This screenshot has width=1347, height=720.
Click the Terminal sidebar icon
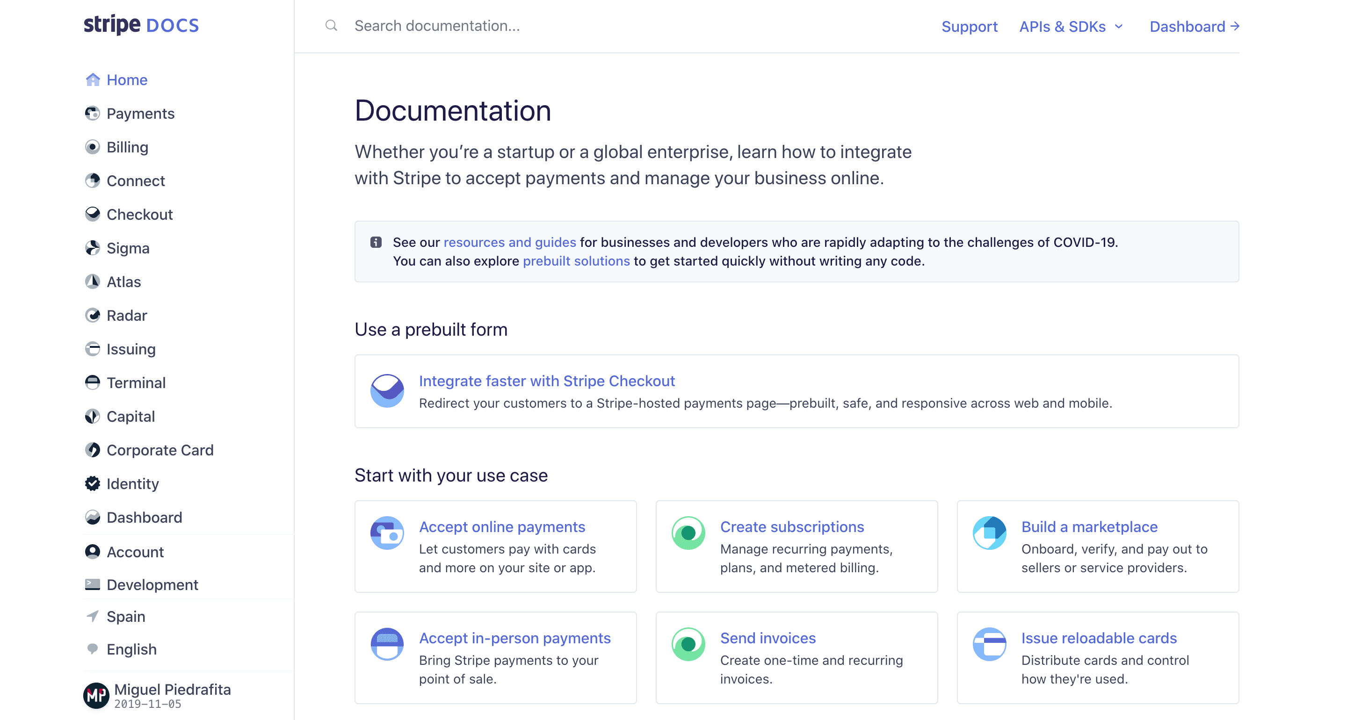click(x=93, y=383)
